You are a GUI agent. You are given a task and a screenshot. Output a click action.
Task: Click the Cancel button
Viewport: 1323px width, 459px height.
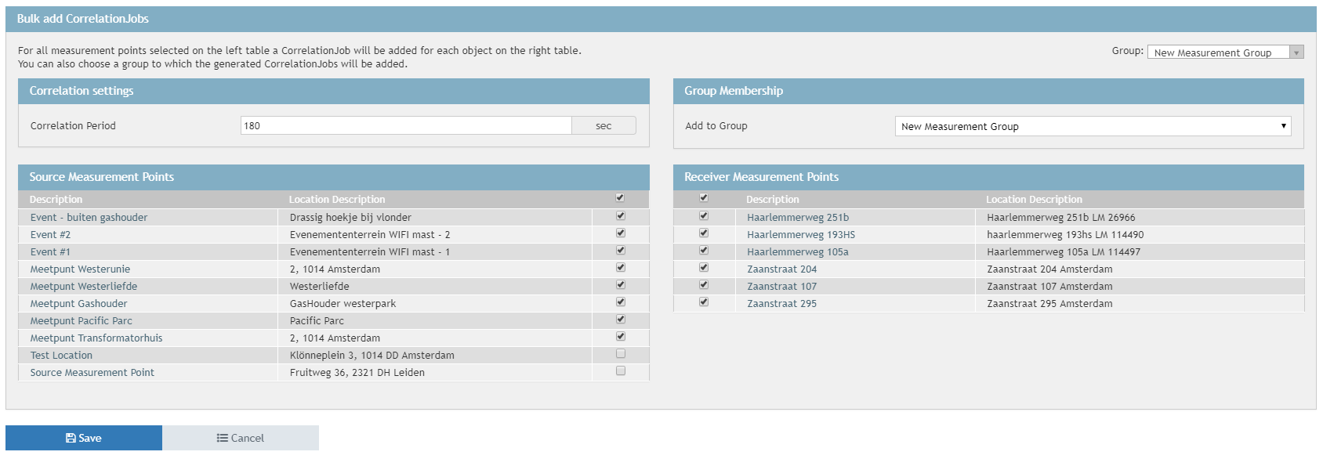click(241, 438)
